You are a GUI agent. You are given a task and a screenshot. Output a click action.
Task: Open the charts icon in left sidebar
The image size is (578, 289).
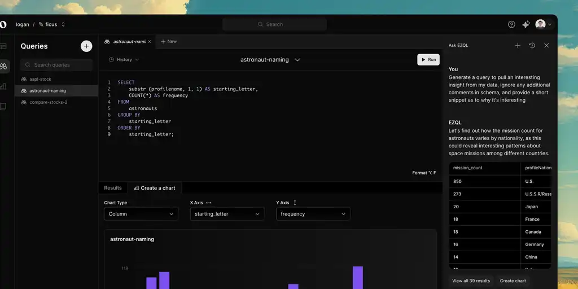3,86
